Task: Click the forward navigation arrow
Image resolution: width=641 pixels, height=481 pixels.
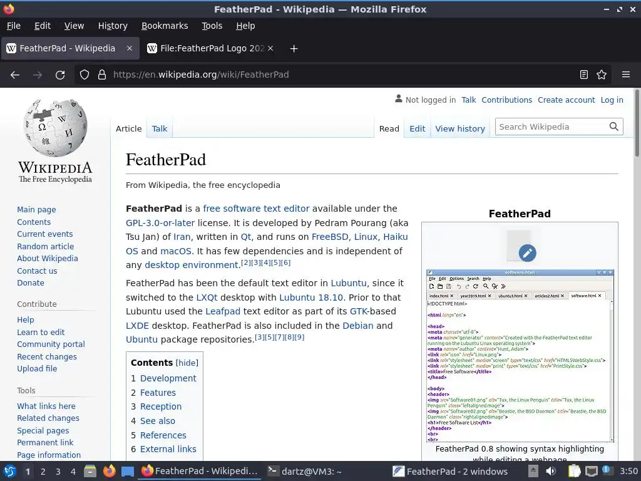Action: [x=38, y=75]
